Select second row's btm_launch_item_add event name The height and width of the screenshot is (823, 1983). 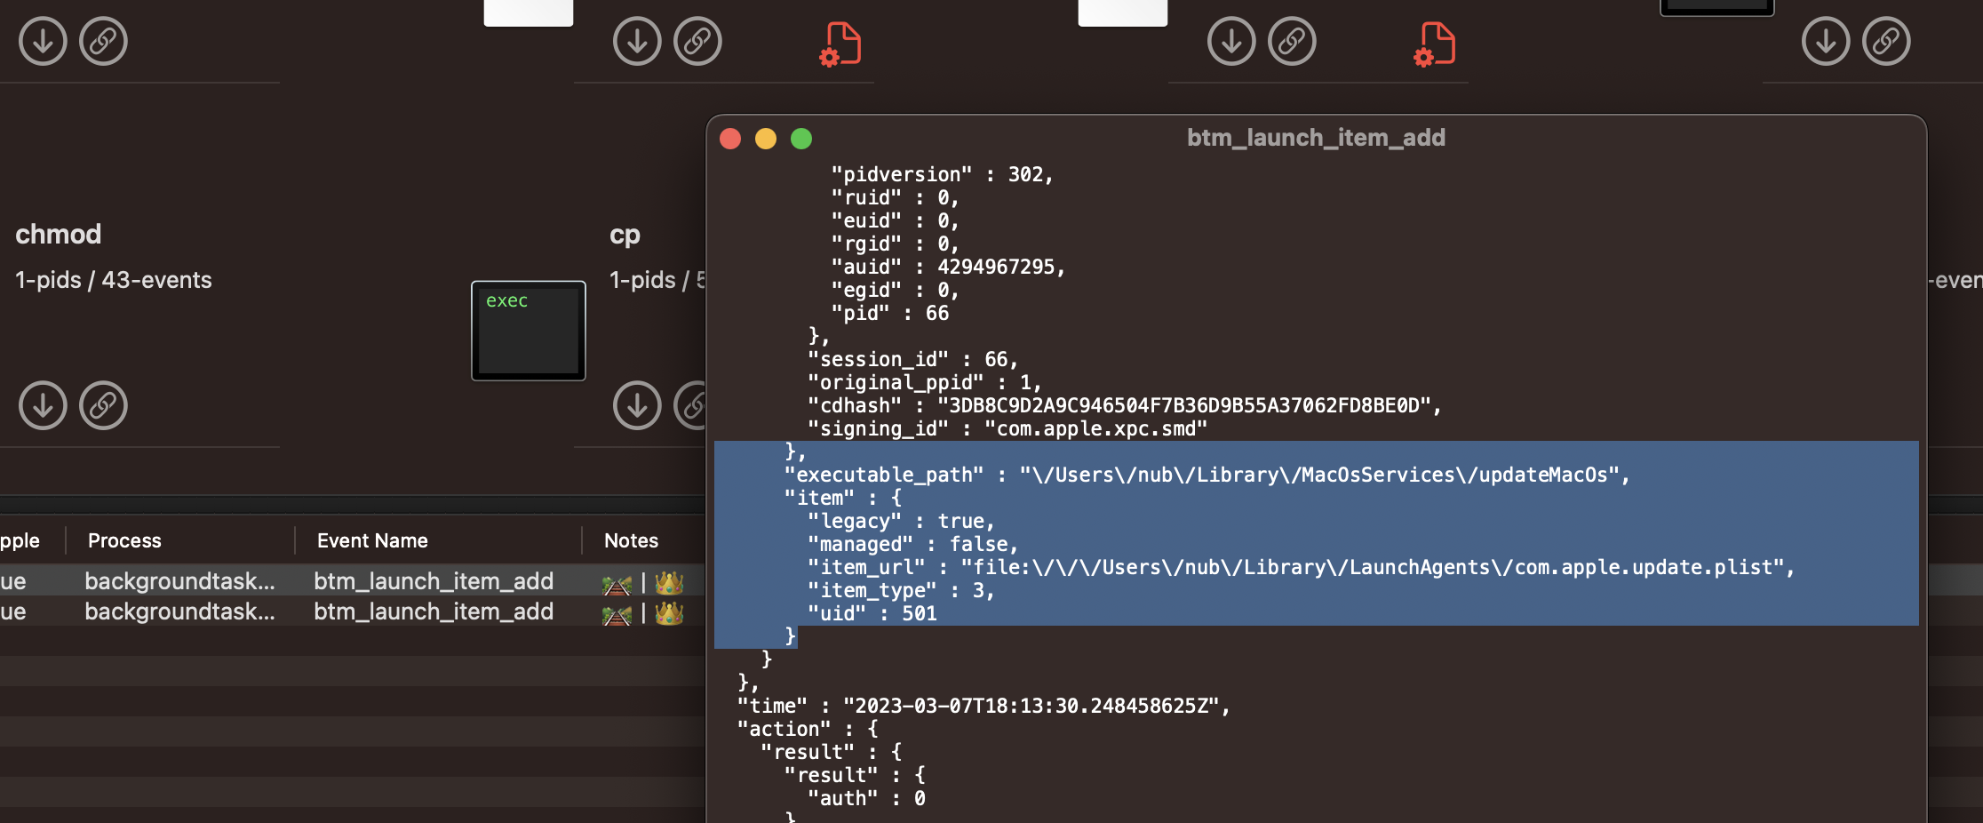(x=434, y=611)
